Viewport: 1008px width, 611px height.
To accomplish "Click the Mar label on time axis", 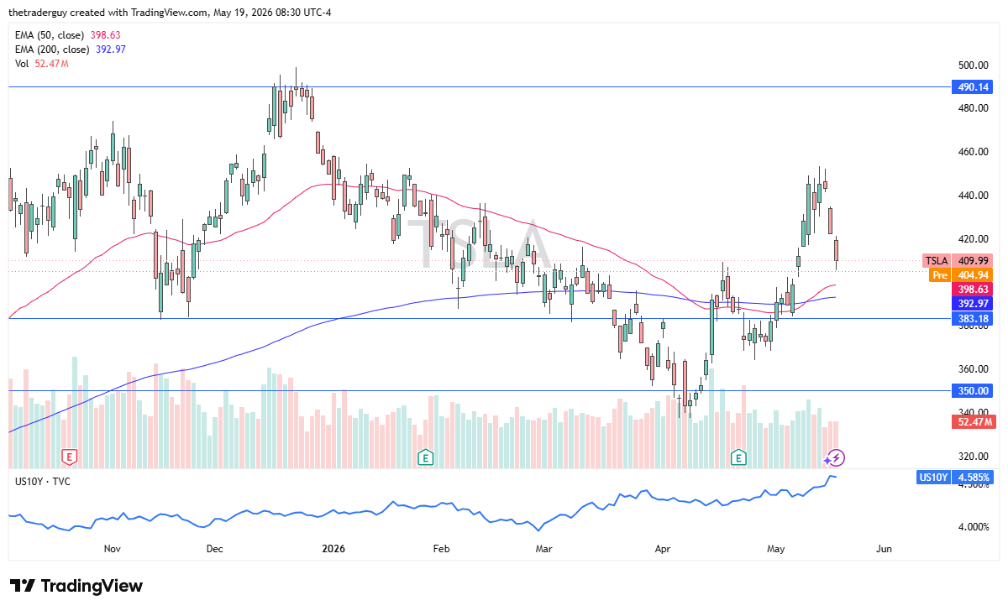I will coord(543,549).
